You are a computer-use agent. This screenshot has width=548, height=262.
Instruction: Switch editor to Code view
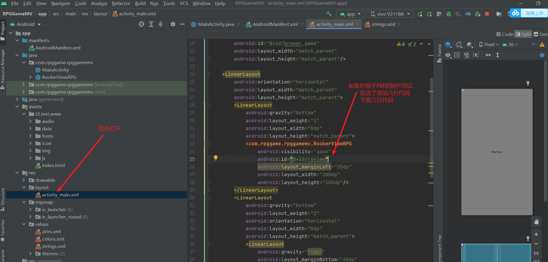tap(505, 34)
